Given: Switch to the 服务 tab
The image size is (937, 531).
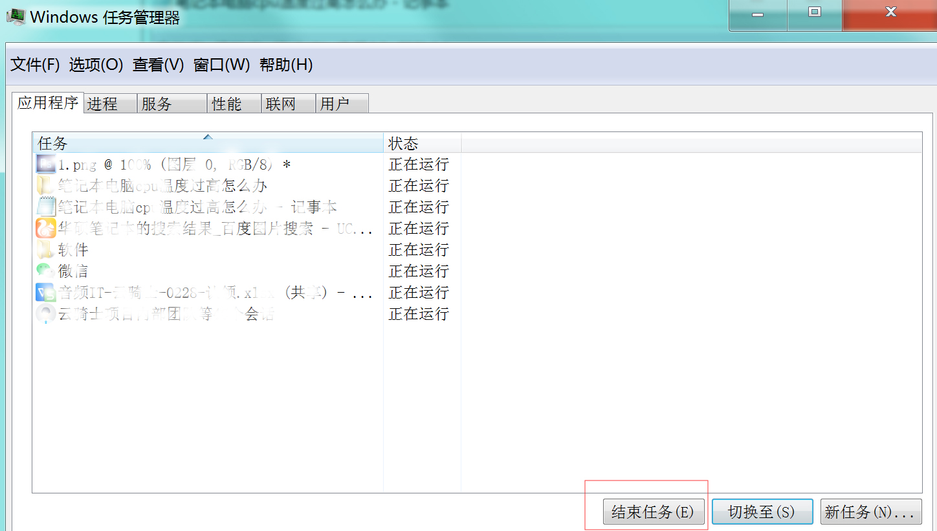Looking at the screenshot, I should [172, 104].
